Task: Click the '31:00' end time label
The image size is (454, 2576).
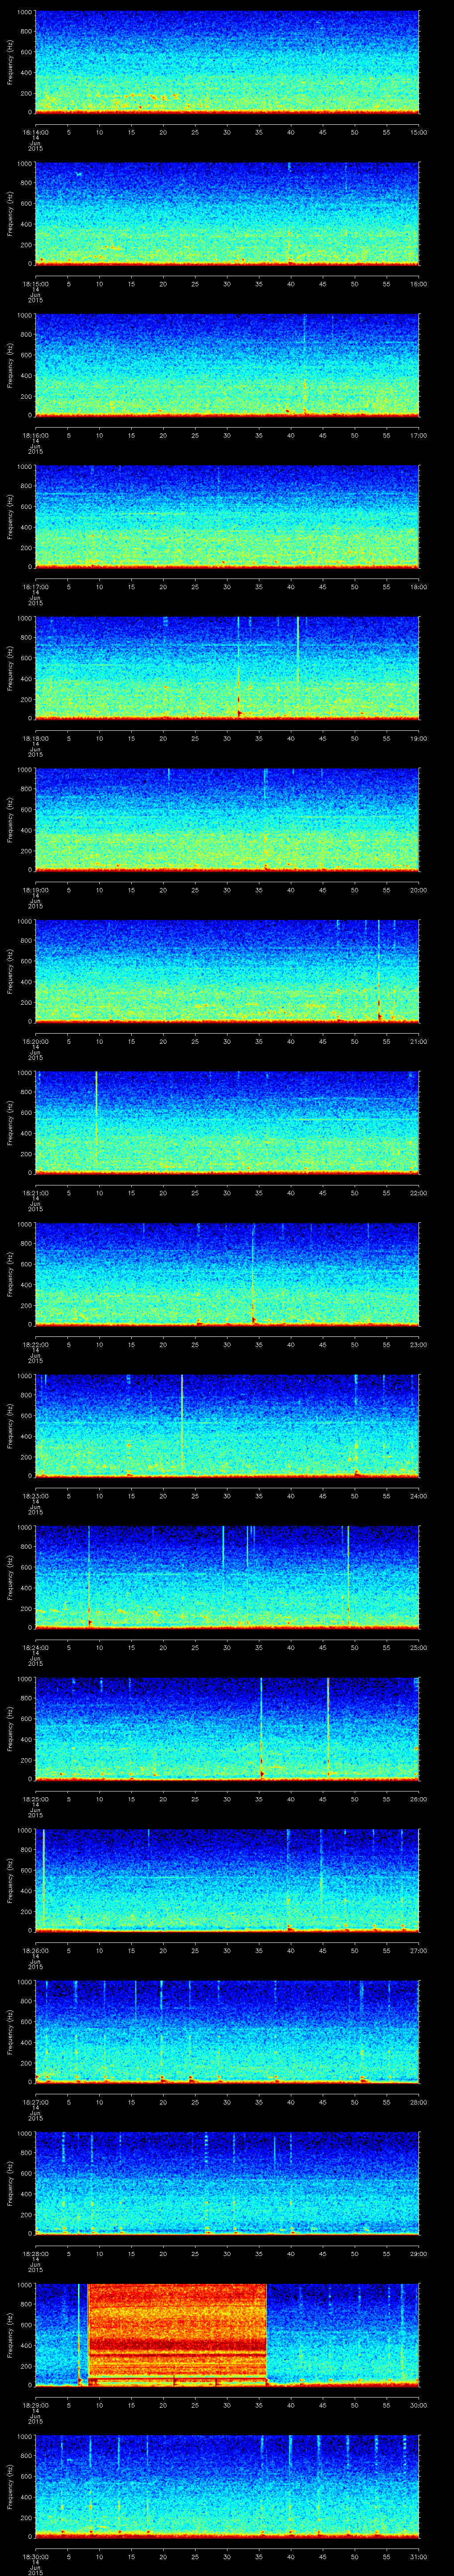Action: tap(418, 2556)
